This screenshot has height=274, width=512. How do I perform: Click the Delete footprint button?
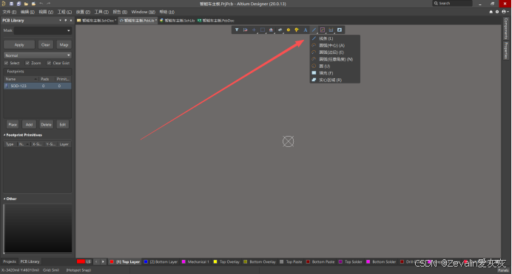pos(46,125)
